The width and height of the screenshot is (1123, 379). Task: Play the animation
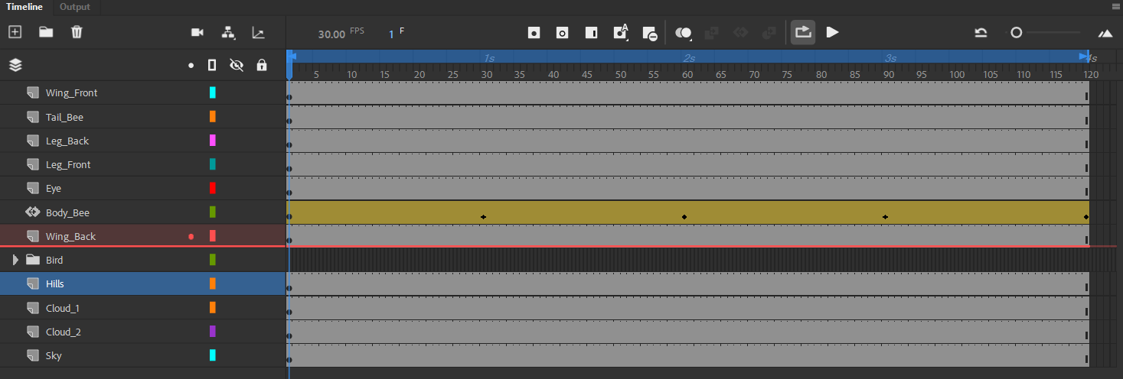[x=833, y=32]
